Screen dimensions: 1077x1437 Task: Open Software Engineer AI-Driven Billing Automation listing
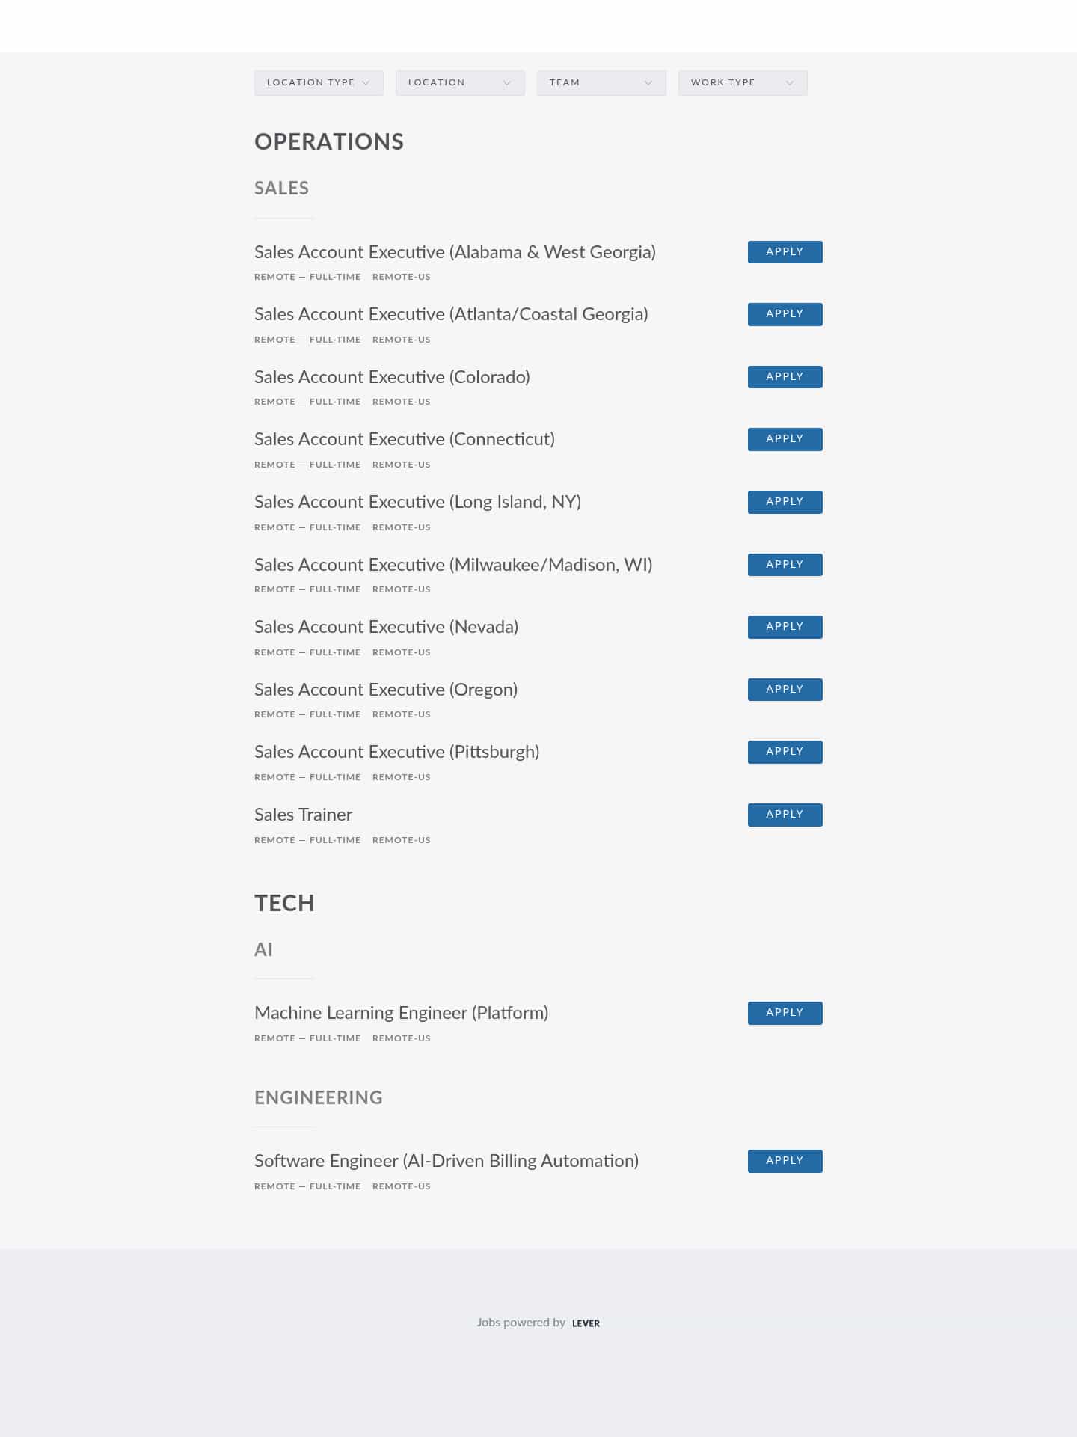[x=447, y=1161]
